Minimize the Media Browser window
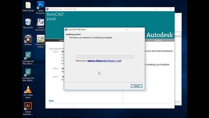209x118 pixels. 156,9
